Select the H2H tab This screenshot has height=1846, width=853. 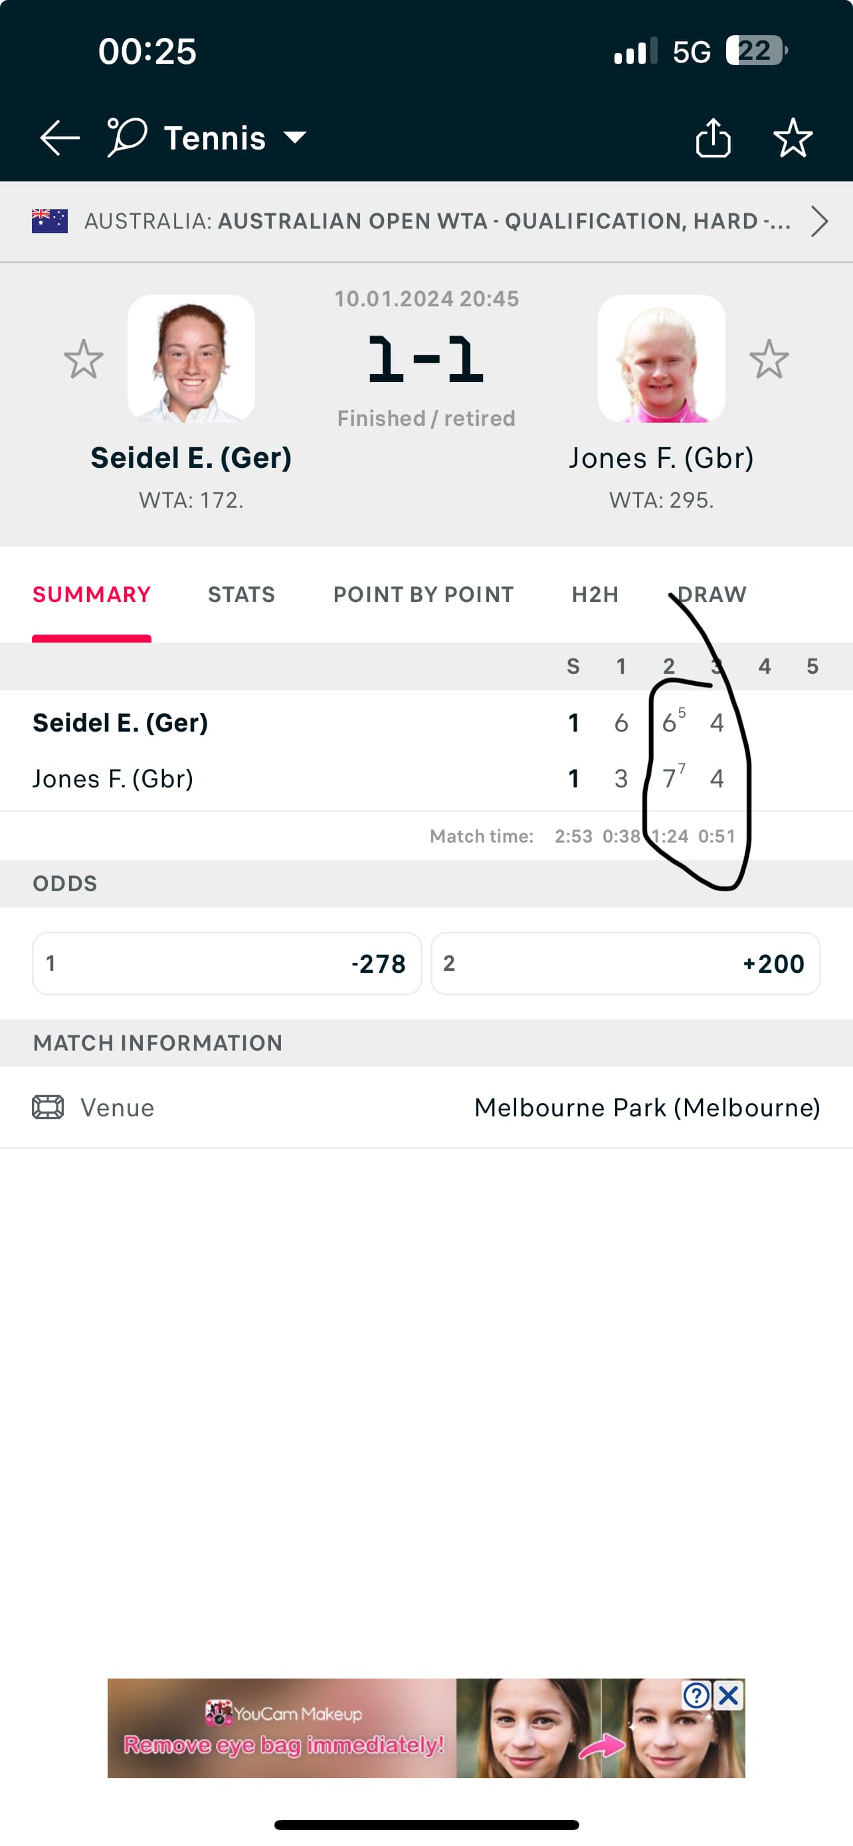(595, 594)
